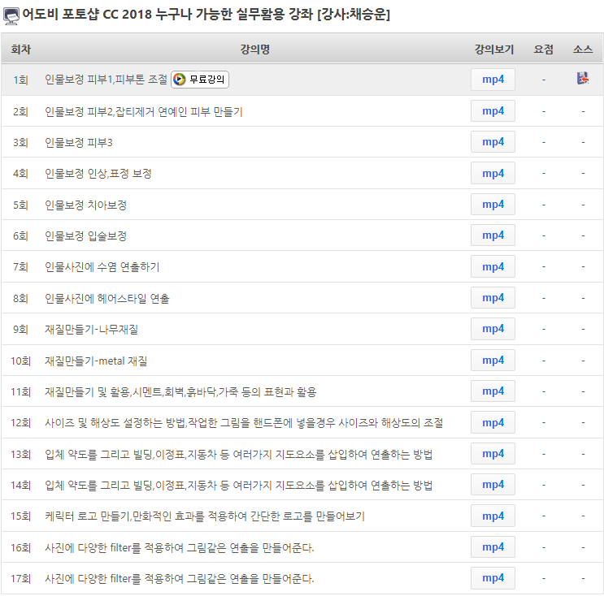Launch mp4 for 6회 입술보정

point(493,235)
